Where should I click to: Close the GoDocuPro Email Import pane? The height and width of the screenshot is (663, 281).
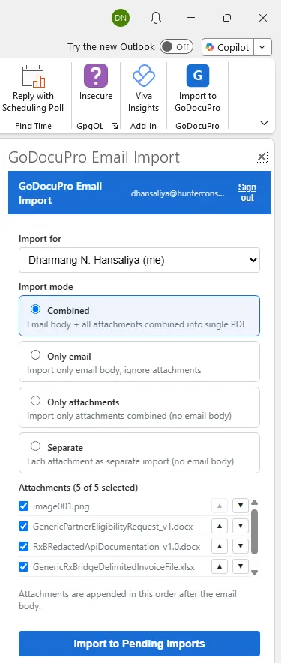pos(262,157)
